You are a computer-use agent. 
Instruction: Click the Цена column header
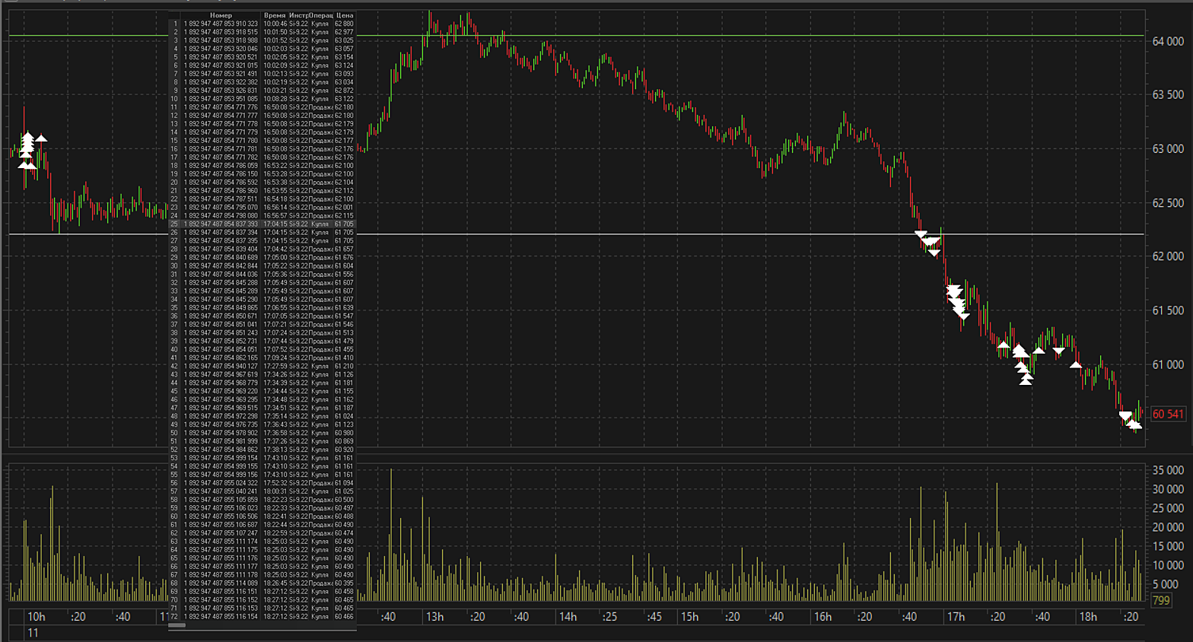(345, 15)
